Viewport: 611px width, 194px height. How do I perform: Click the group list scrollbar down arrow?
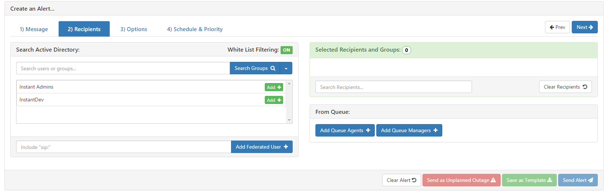coord(289,120)
